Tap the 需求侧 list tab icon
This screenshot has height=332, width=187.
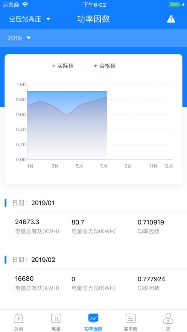pyautogui.click(x=131, y=318)
